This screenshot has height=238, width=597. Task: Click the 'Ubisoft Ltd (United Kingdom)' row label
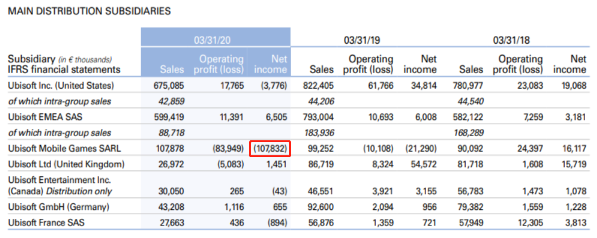66,165
